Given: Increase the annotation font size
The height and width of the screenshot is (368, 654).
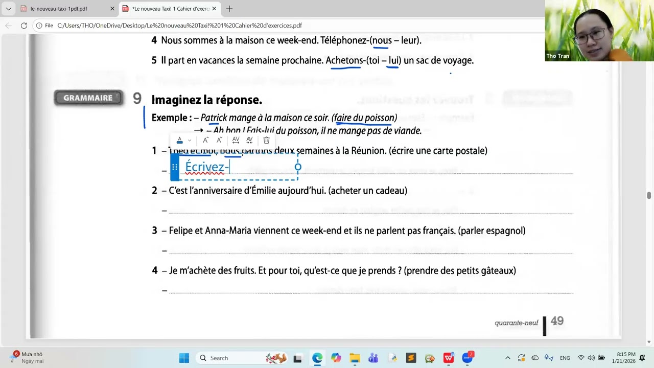Looking at the screenshot, I should 205,140.
